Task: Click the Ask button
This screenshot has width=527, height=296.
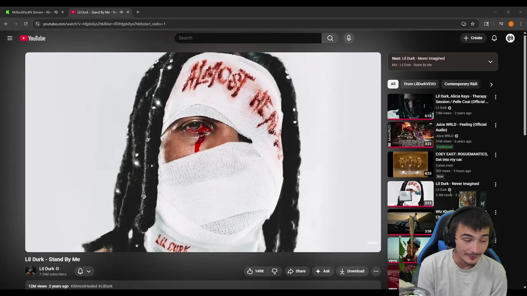Action: point(322,271)
